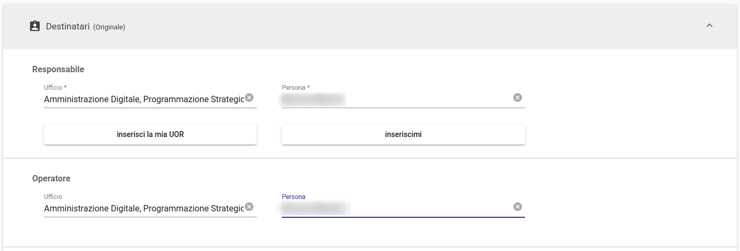The image size is (740, 251).
Task: Click the 'inseriscimi' button
Action: (403, 134)
